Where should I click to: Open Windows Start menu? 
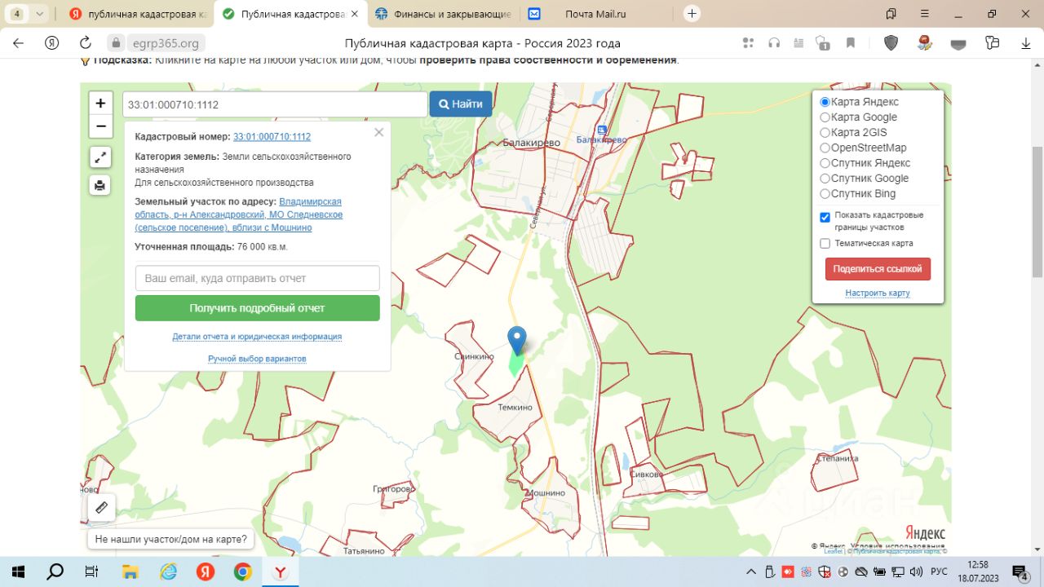[x=18, y=572]
